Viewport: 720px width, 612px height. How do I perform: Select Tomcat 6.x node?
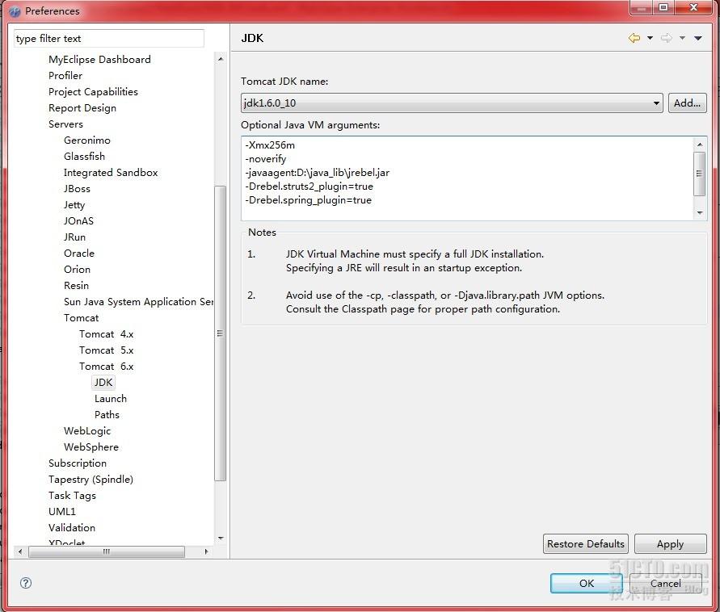coord(106,366)
